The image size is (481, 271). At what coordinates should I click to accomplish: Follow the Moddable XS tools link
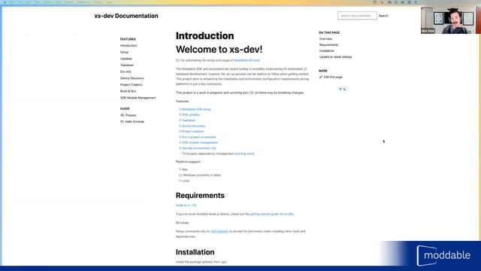click(x=247, y=60)
